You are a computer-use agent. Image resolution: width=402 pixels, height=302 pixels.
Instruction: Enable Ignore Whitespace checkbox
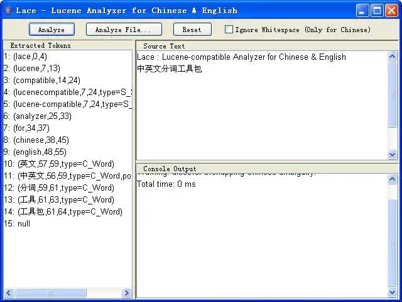coord(229,30)
